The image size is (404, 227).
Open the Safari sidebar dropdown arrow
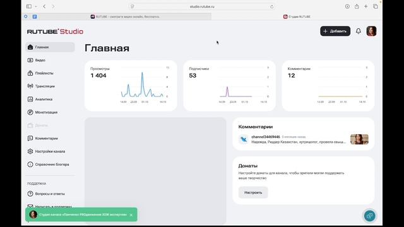[x=36, y=6]
